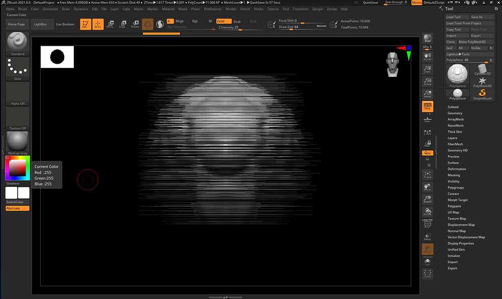Toggle local symmetry L.Sym

(427, 132)
